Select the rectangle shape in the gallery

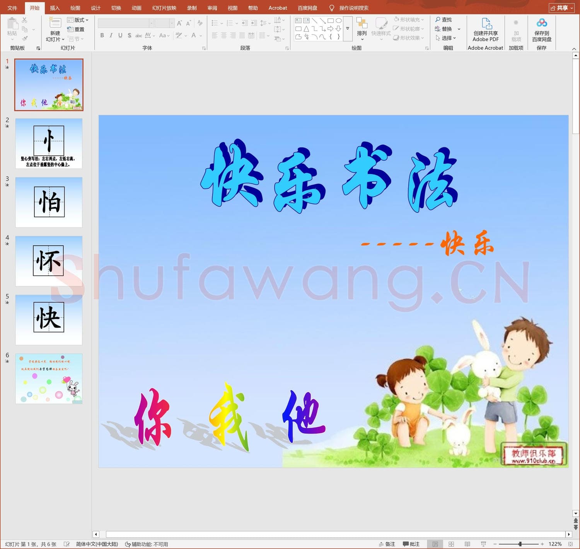click(331, 21)
